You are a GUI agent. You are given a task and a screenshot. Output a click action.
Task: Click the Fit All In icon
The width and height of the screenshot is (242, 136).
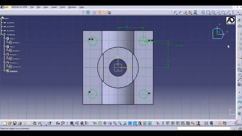(x=100, y=123)
